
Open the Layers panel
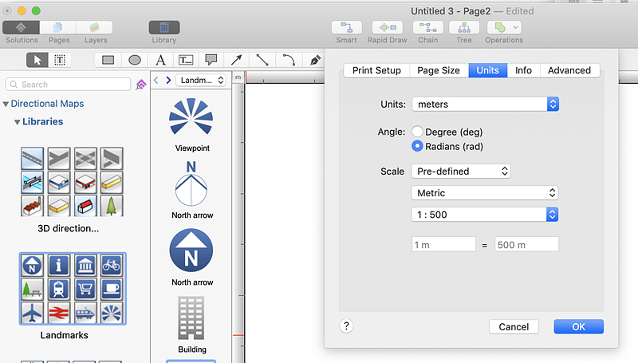click(x=94, y=28)
